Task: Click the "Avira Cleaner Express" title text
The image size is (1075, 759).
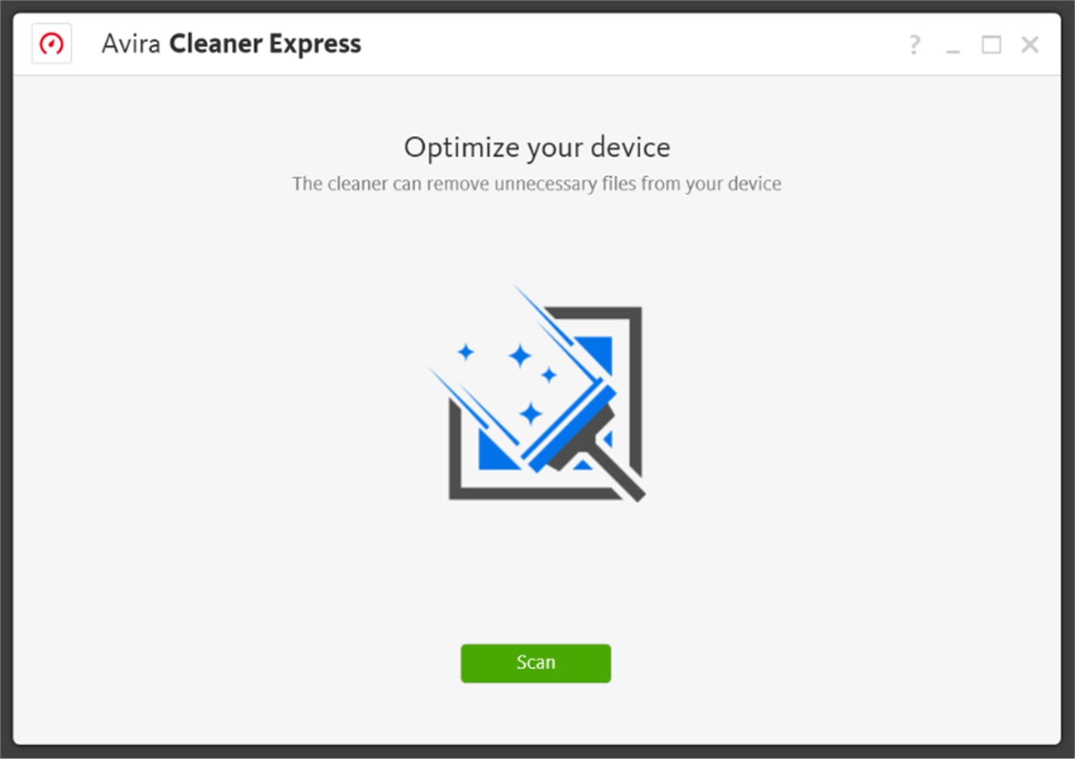Action: click(x=231, y=44)
